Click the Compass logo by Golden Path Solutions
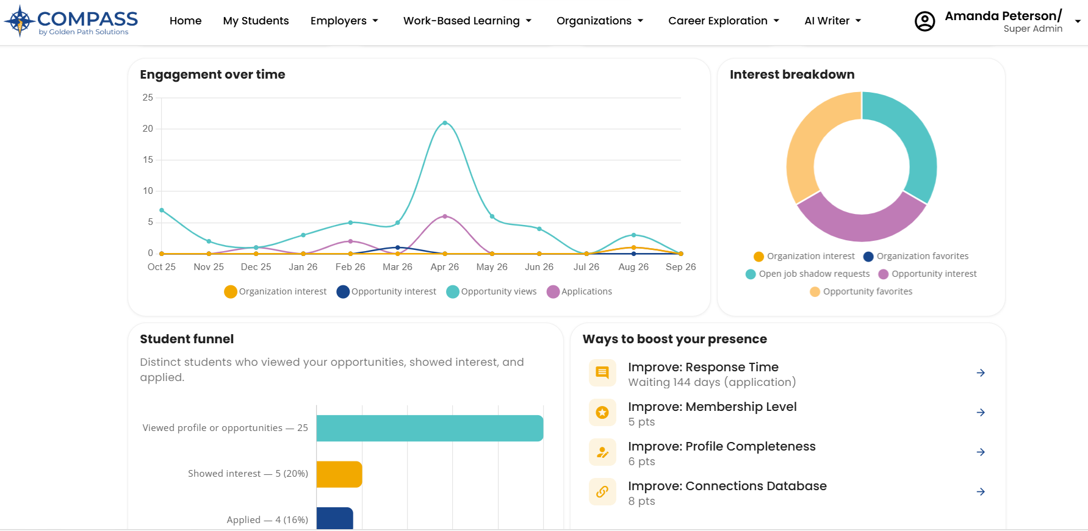The height and width of the screenshot is (531, 1088). (x=71, y=21)
